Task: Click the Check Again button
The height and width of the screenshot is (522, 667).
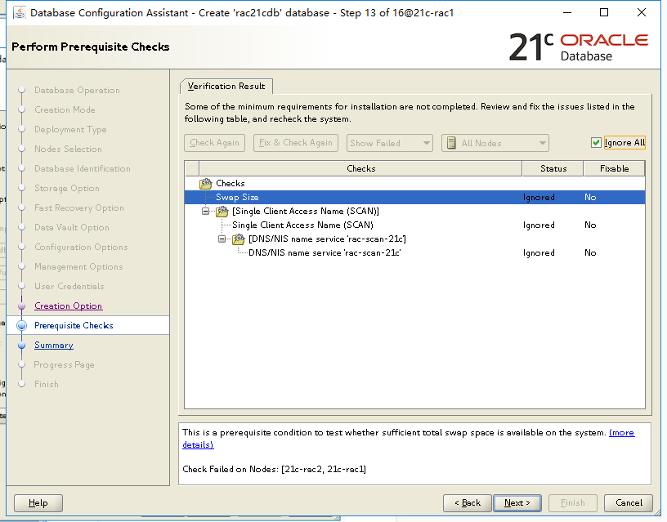Action: pyautogui.click(x=214, y=143)
